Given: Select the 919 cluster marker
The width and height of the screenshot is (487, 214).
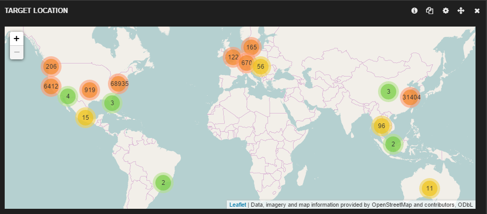Looking at the screenshot, I should [90, 90].
